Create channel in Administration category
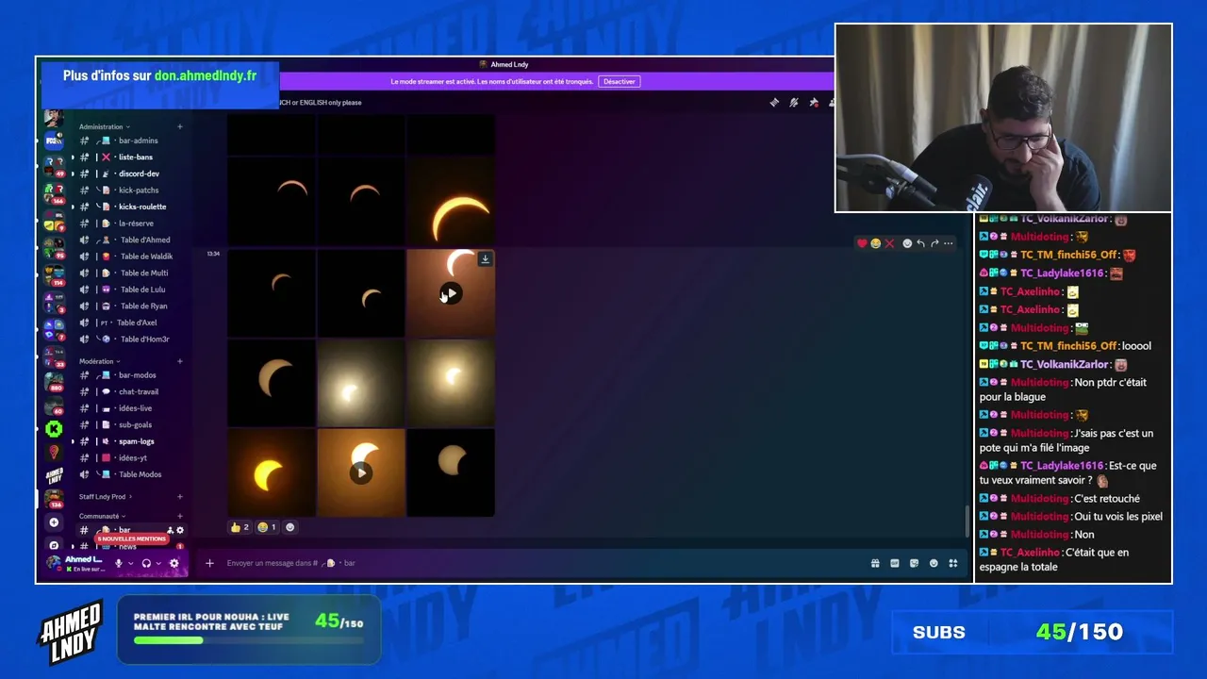 (x=180, y=126)
